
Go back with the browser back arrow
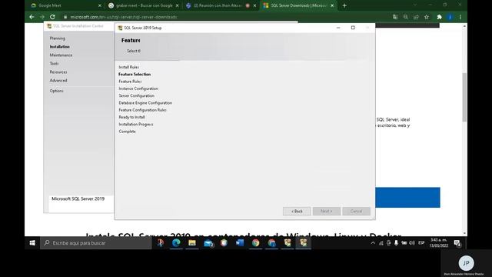(x=32, y=17)
